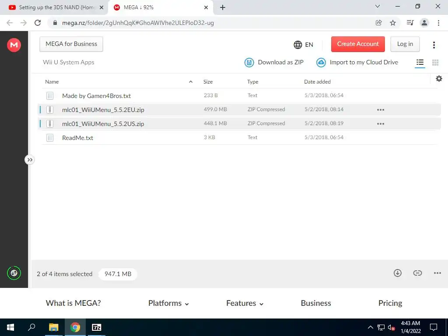
Task: Switch to list view
Action: (420, 62)
